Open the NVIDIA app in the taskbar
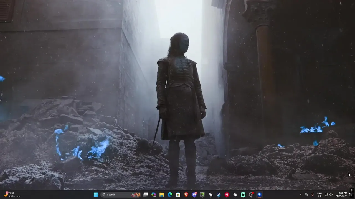The width and height of the screenshot is (355, 199). (x=202, y=195)
